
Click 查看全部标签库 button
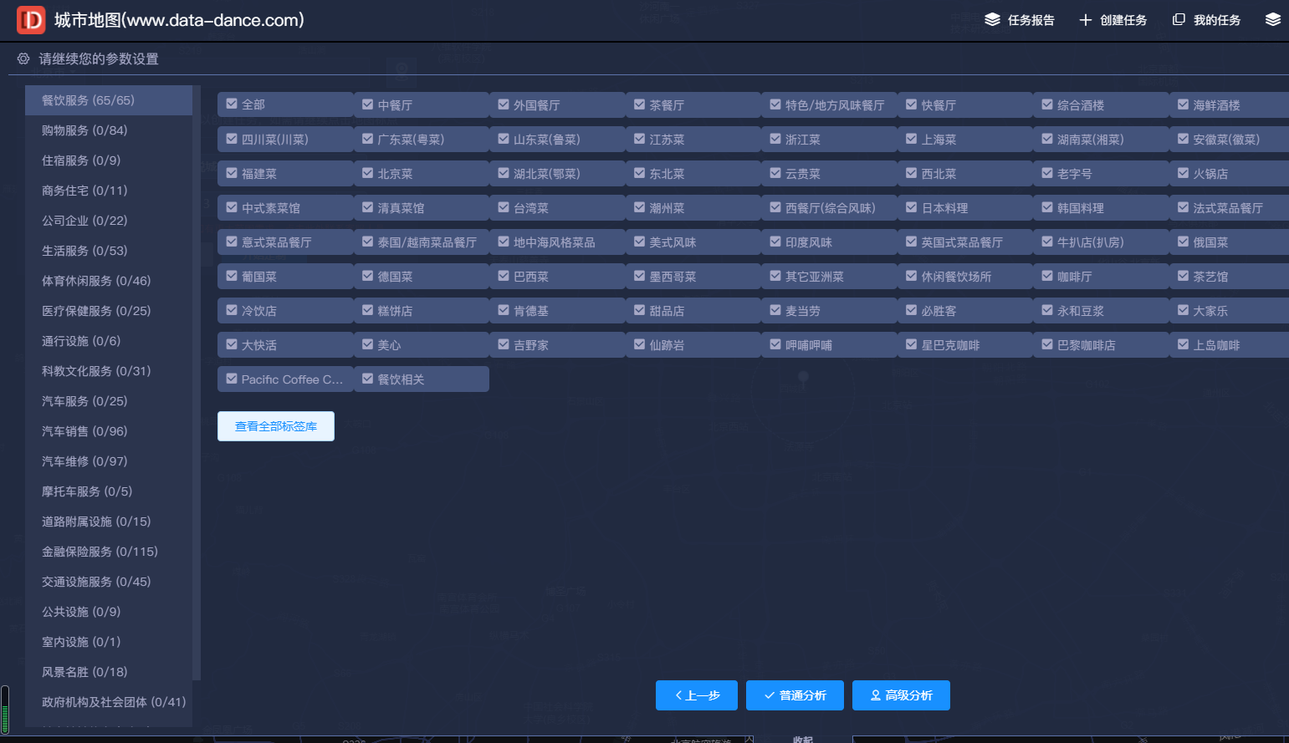coord(276,426)
